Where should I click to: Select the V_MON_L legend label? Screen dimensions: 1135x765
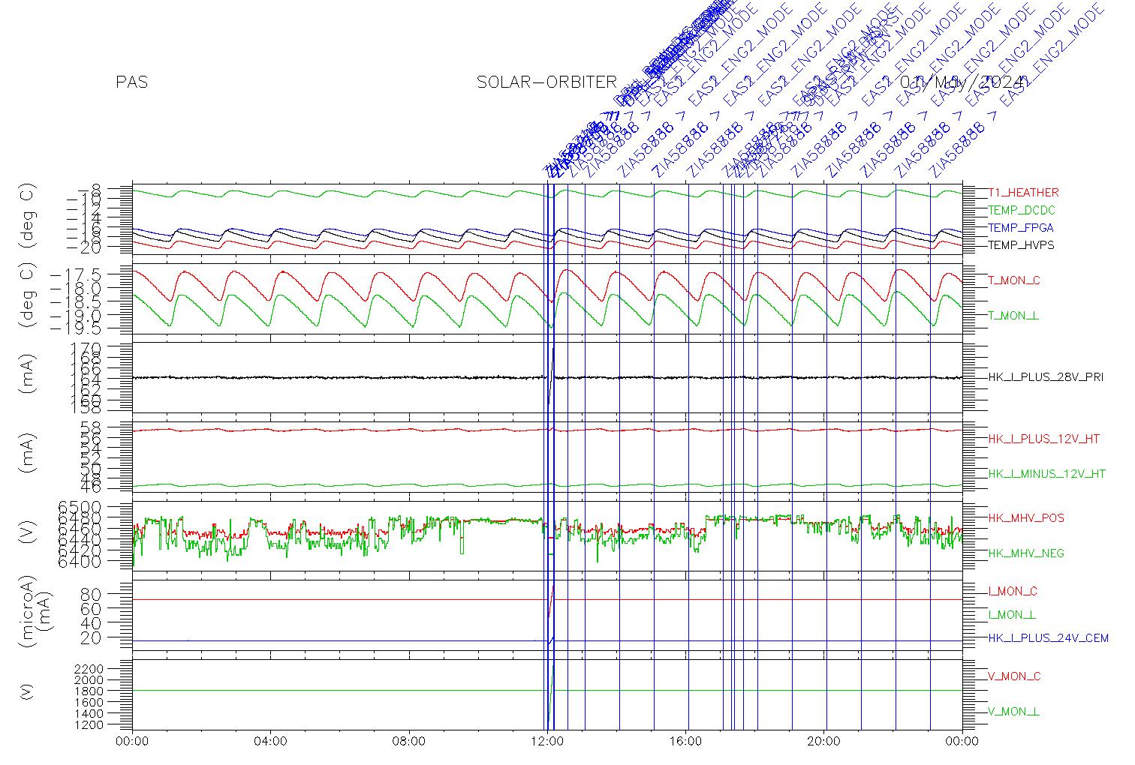click(x=1013, y=712)
